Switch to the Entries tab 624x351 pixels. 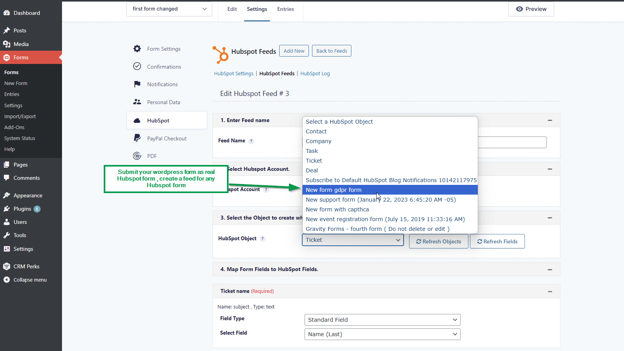point(285,9)
